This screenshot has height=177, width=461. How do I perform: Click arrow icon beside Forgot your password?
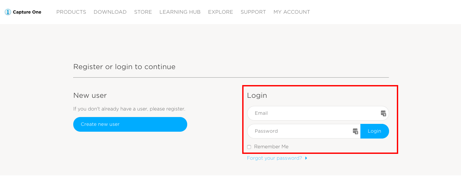(x=306, y=158)
